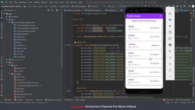Click the Project panel hide (minus) icon
This screenshot has height=110, width=195.
(x=61, y=10)
